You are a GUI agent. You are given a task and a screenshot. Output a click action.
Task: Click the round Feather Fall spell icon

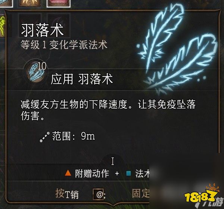[35, 72]
